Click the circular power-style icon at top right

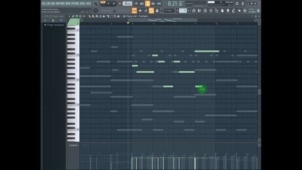tap(237, 3)
